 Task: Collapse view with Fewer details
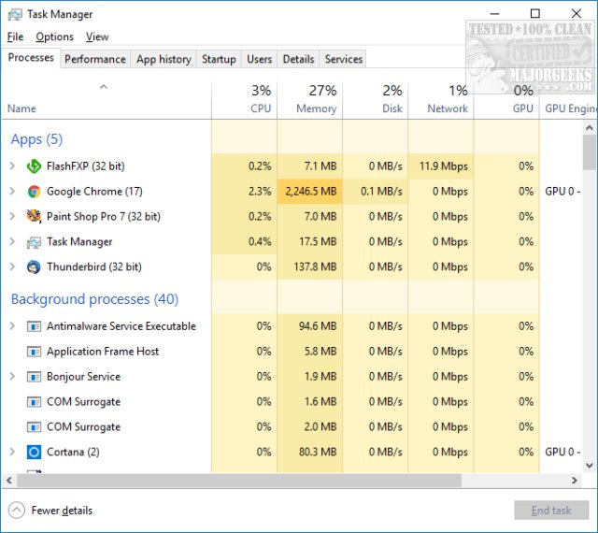pos(51,511)
